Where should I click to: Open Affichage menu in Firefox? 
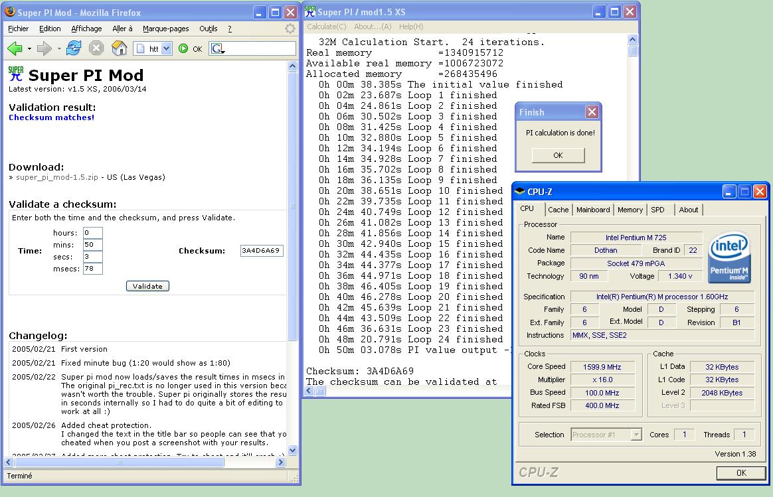point(86,29)
